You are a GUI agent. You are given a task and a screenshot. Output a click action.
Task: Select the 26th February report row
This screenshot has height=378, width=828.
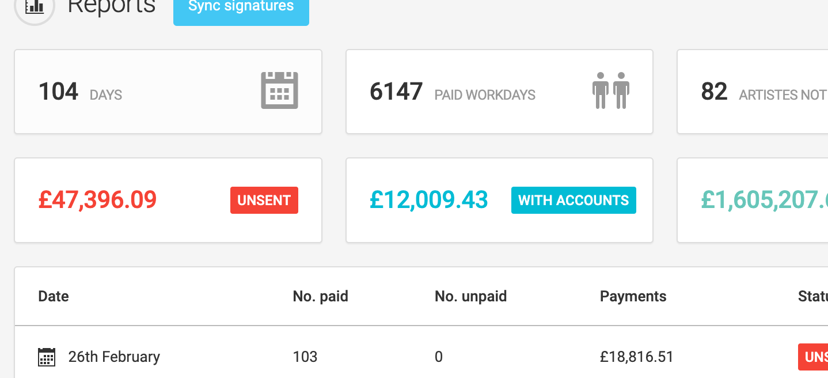pyautogui.click(x=345, y=357)
